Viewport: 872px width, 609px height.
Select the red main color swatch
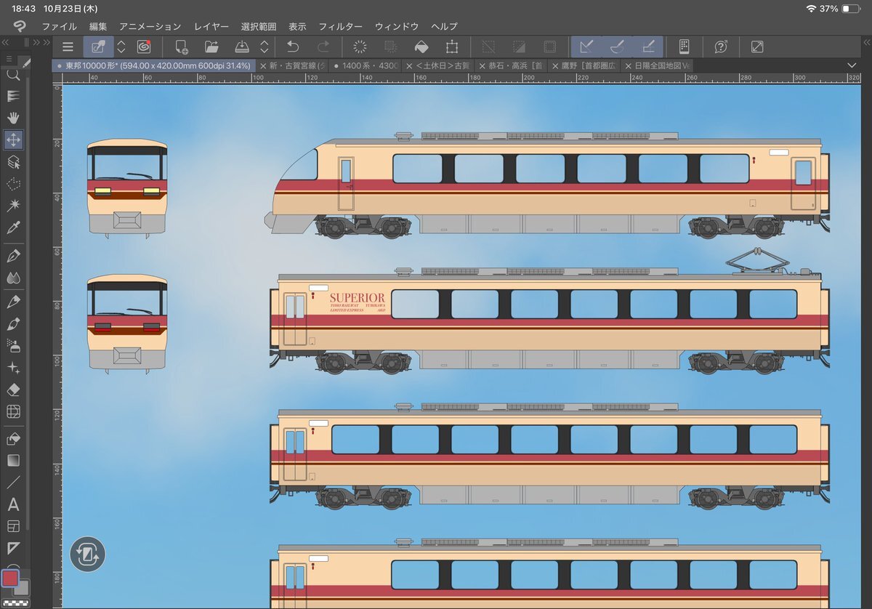[x=10, y=578]
